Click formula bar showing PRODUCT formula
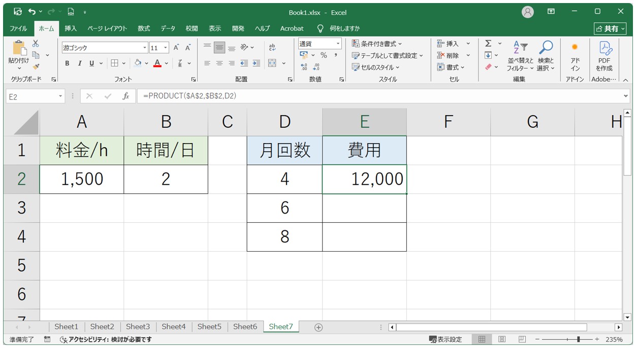Image resolution: width=636 pixels, height=348 pixels. (x=383, y=96)
